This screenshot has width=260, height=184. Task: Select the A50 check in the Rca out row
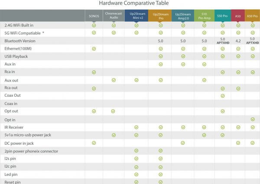(x=238, y=88)
